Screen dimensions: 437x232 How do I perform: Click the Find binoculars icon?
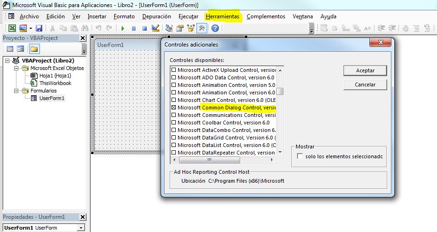pyautogui.click(x=85, y=28)
